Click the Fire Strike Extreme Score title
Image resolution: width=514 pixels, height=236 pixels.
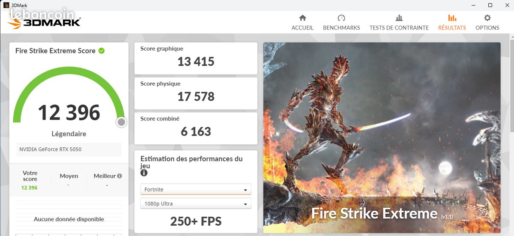55,51
